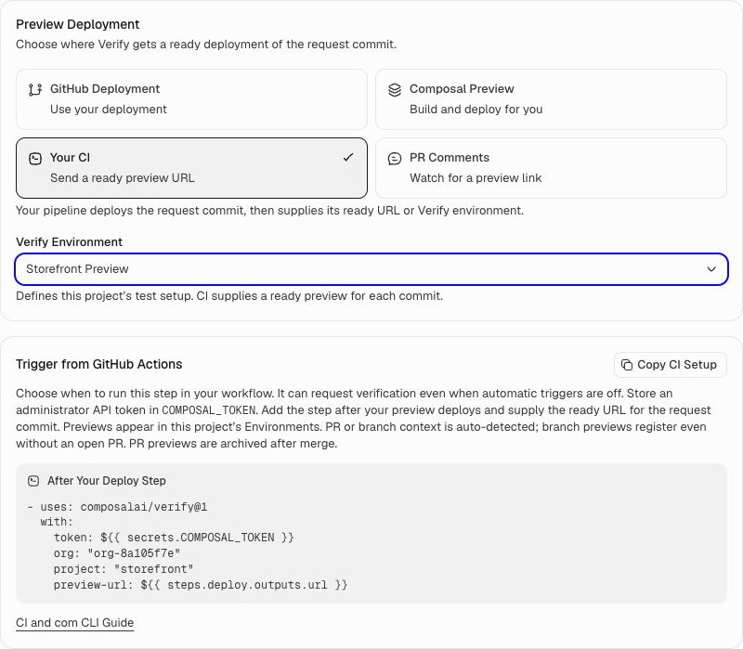Click 'Watch for a preview link' subtitle text
743x649 pixels.
point(476,178)
